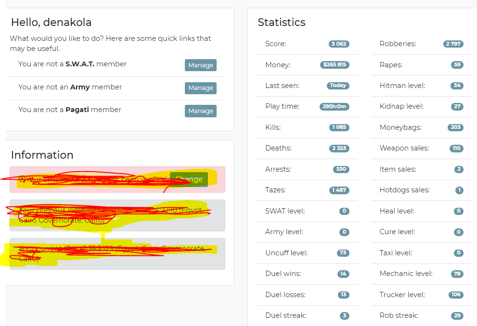The width and height of the screenshot is (477, 326).
Task: Click the Duel wins 14 badge
Action: [343, 274]
